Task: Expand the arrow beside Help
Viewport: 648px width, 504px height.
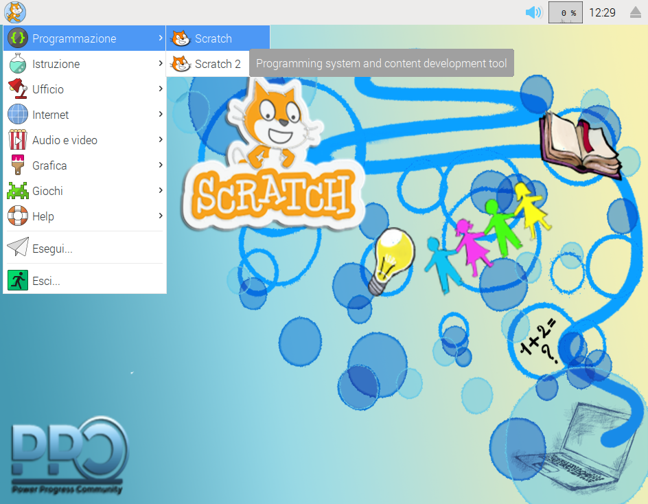Action: pyautogui.click(x=161, y=216)
